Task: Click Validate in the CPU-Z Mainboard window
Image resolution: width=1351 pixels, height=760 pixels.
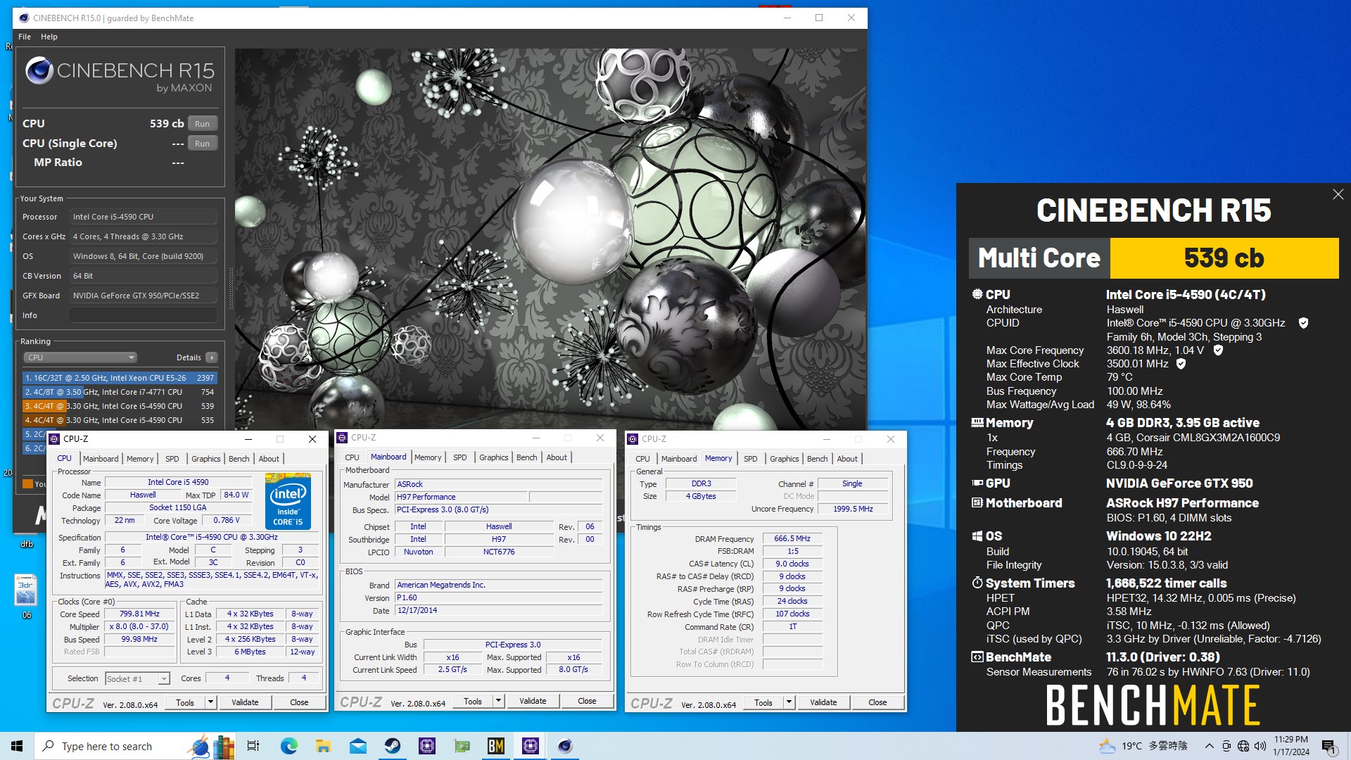Action: (533, 701)
